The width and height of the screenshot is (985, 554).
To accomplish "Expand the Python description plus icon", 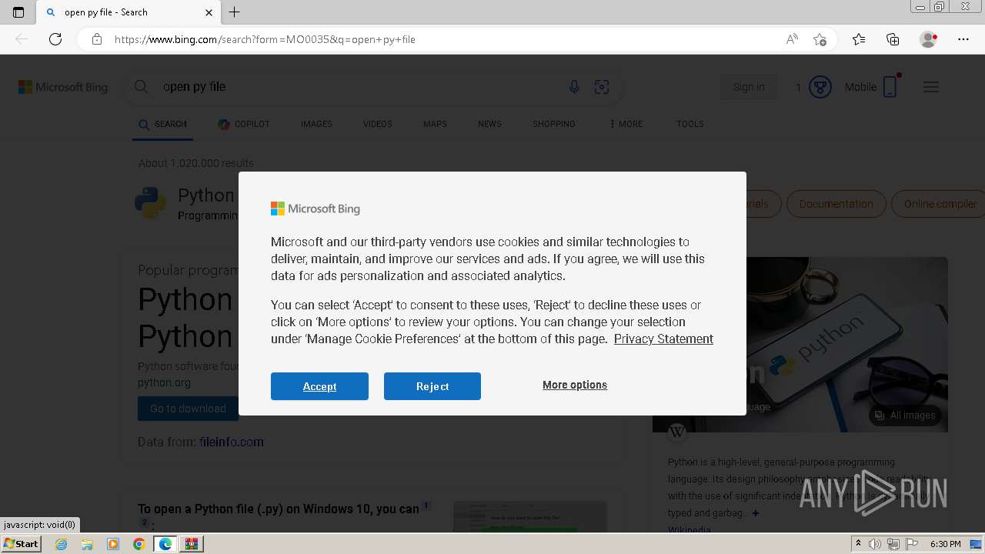I will (755, 513).
